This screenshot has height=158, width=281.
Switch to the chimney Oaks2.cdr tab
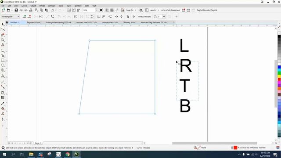pos(110,22)
